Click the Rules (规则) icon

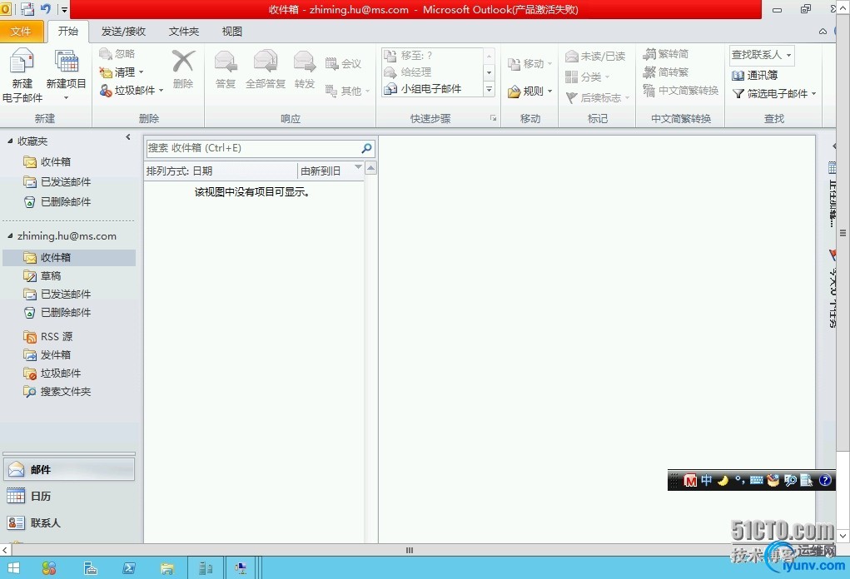pyautogui.click(x=514, y=92)
